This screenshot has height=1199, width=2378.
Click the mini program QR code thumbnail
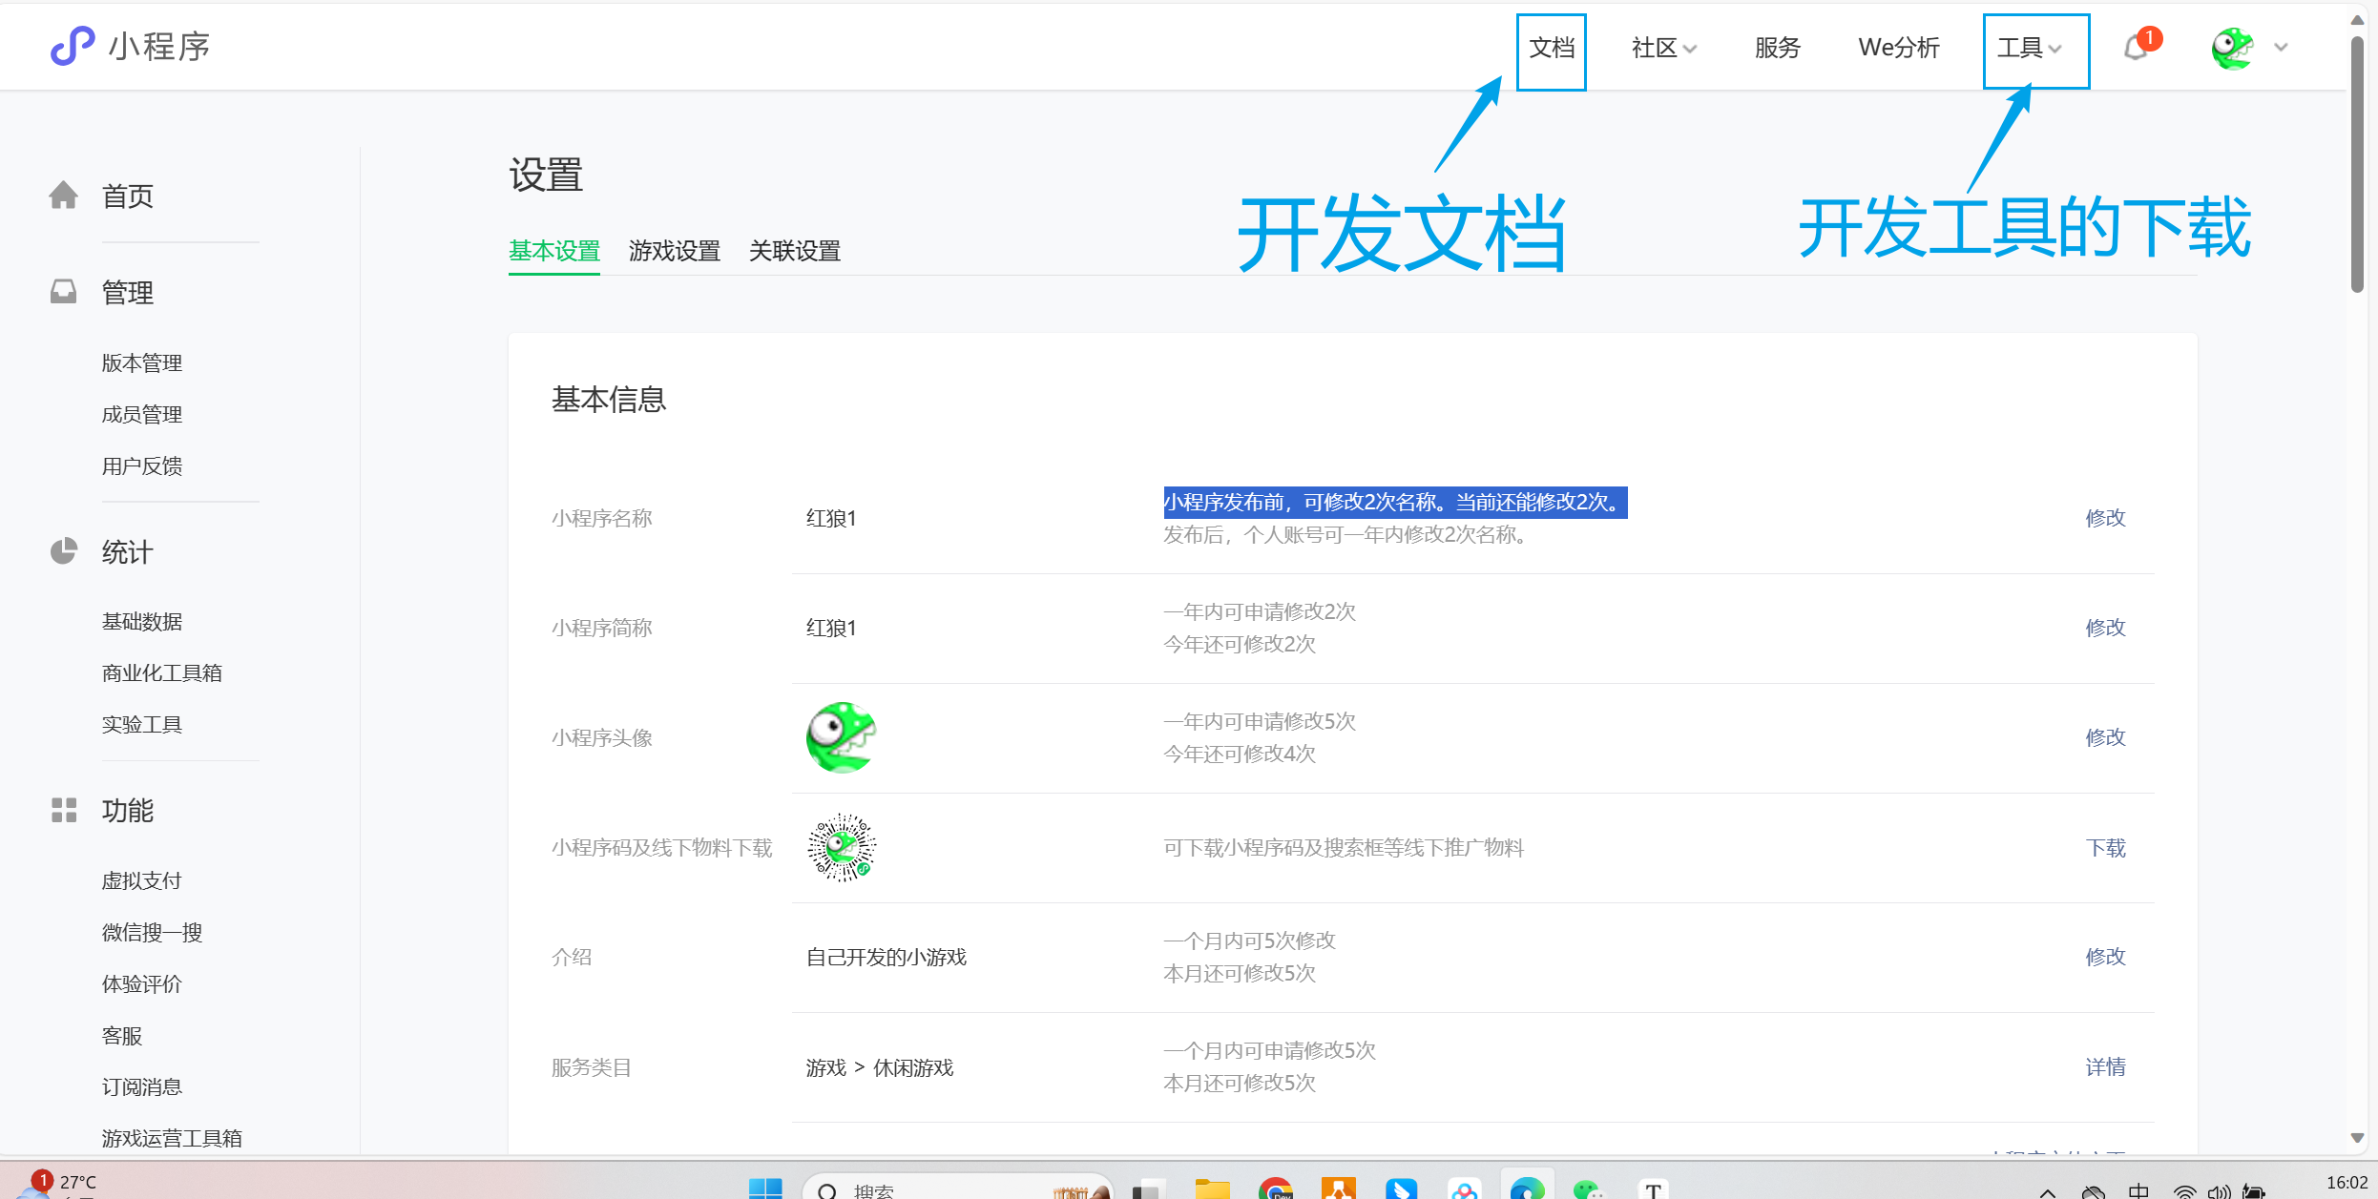pyautogui.click(x=841, y=847)
